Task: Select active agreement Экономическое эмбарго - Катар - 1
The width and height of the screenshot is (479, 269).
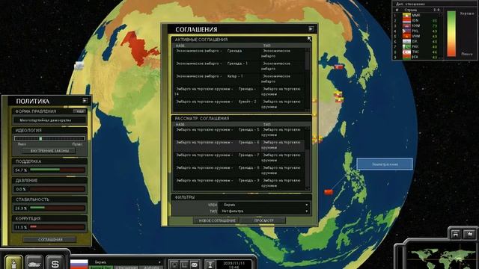Action: [x=239, y=79]
